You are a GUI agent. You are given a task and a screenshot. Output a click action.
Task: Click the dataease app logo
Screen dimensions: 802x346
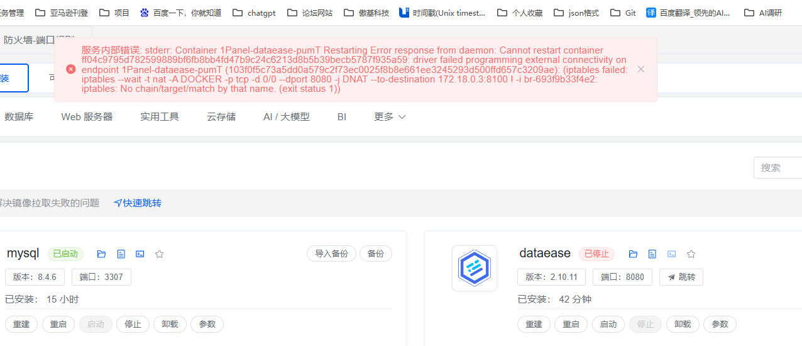pyautogui.click(x=475, y=268)
